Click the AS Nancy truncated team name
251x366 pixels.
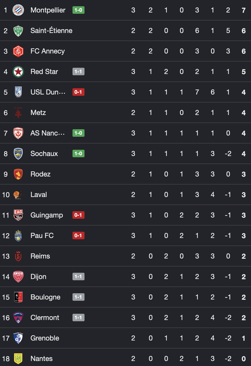pyautogui.click(x=48, y=133)
